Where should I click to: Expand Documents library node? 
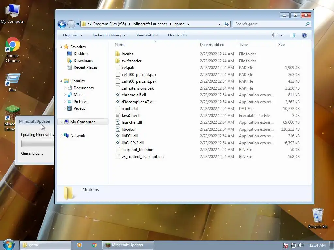[65, 88]
